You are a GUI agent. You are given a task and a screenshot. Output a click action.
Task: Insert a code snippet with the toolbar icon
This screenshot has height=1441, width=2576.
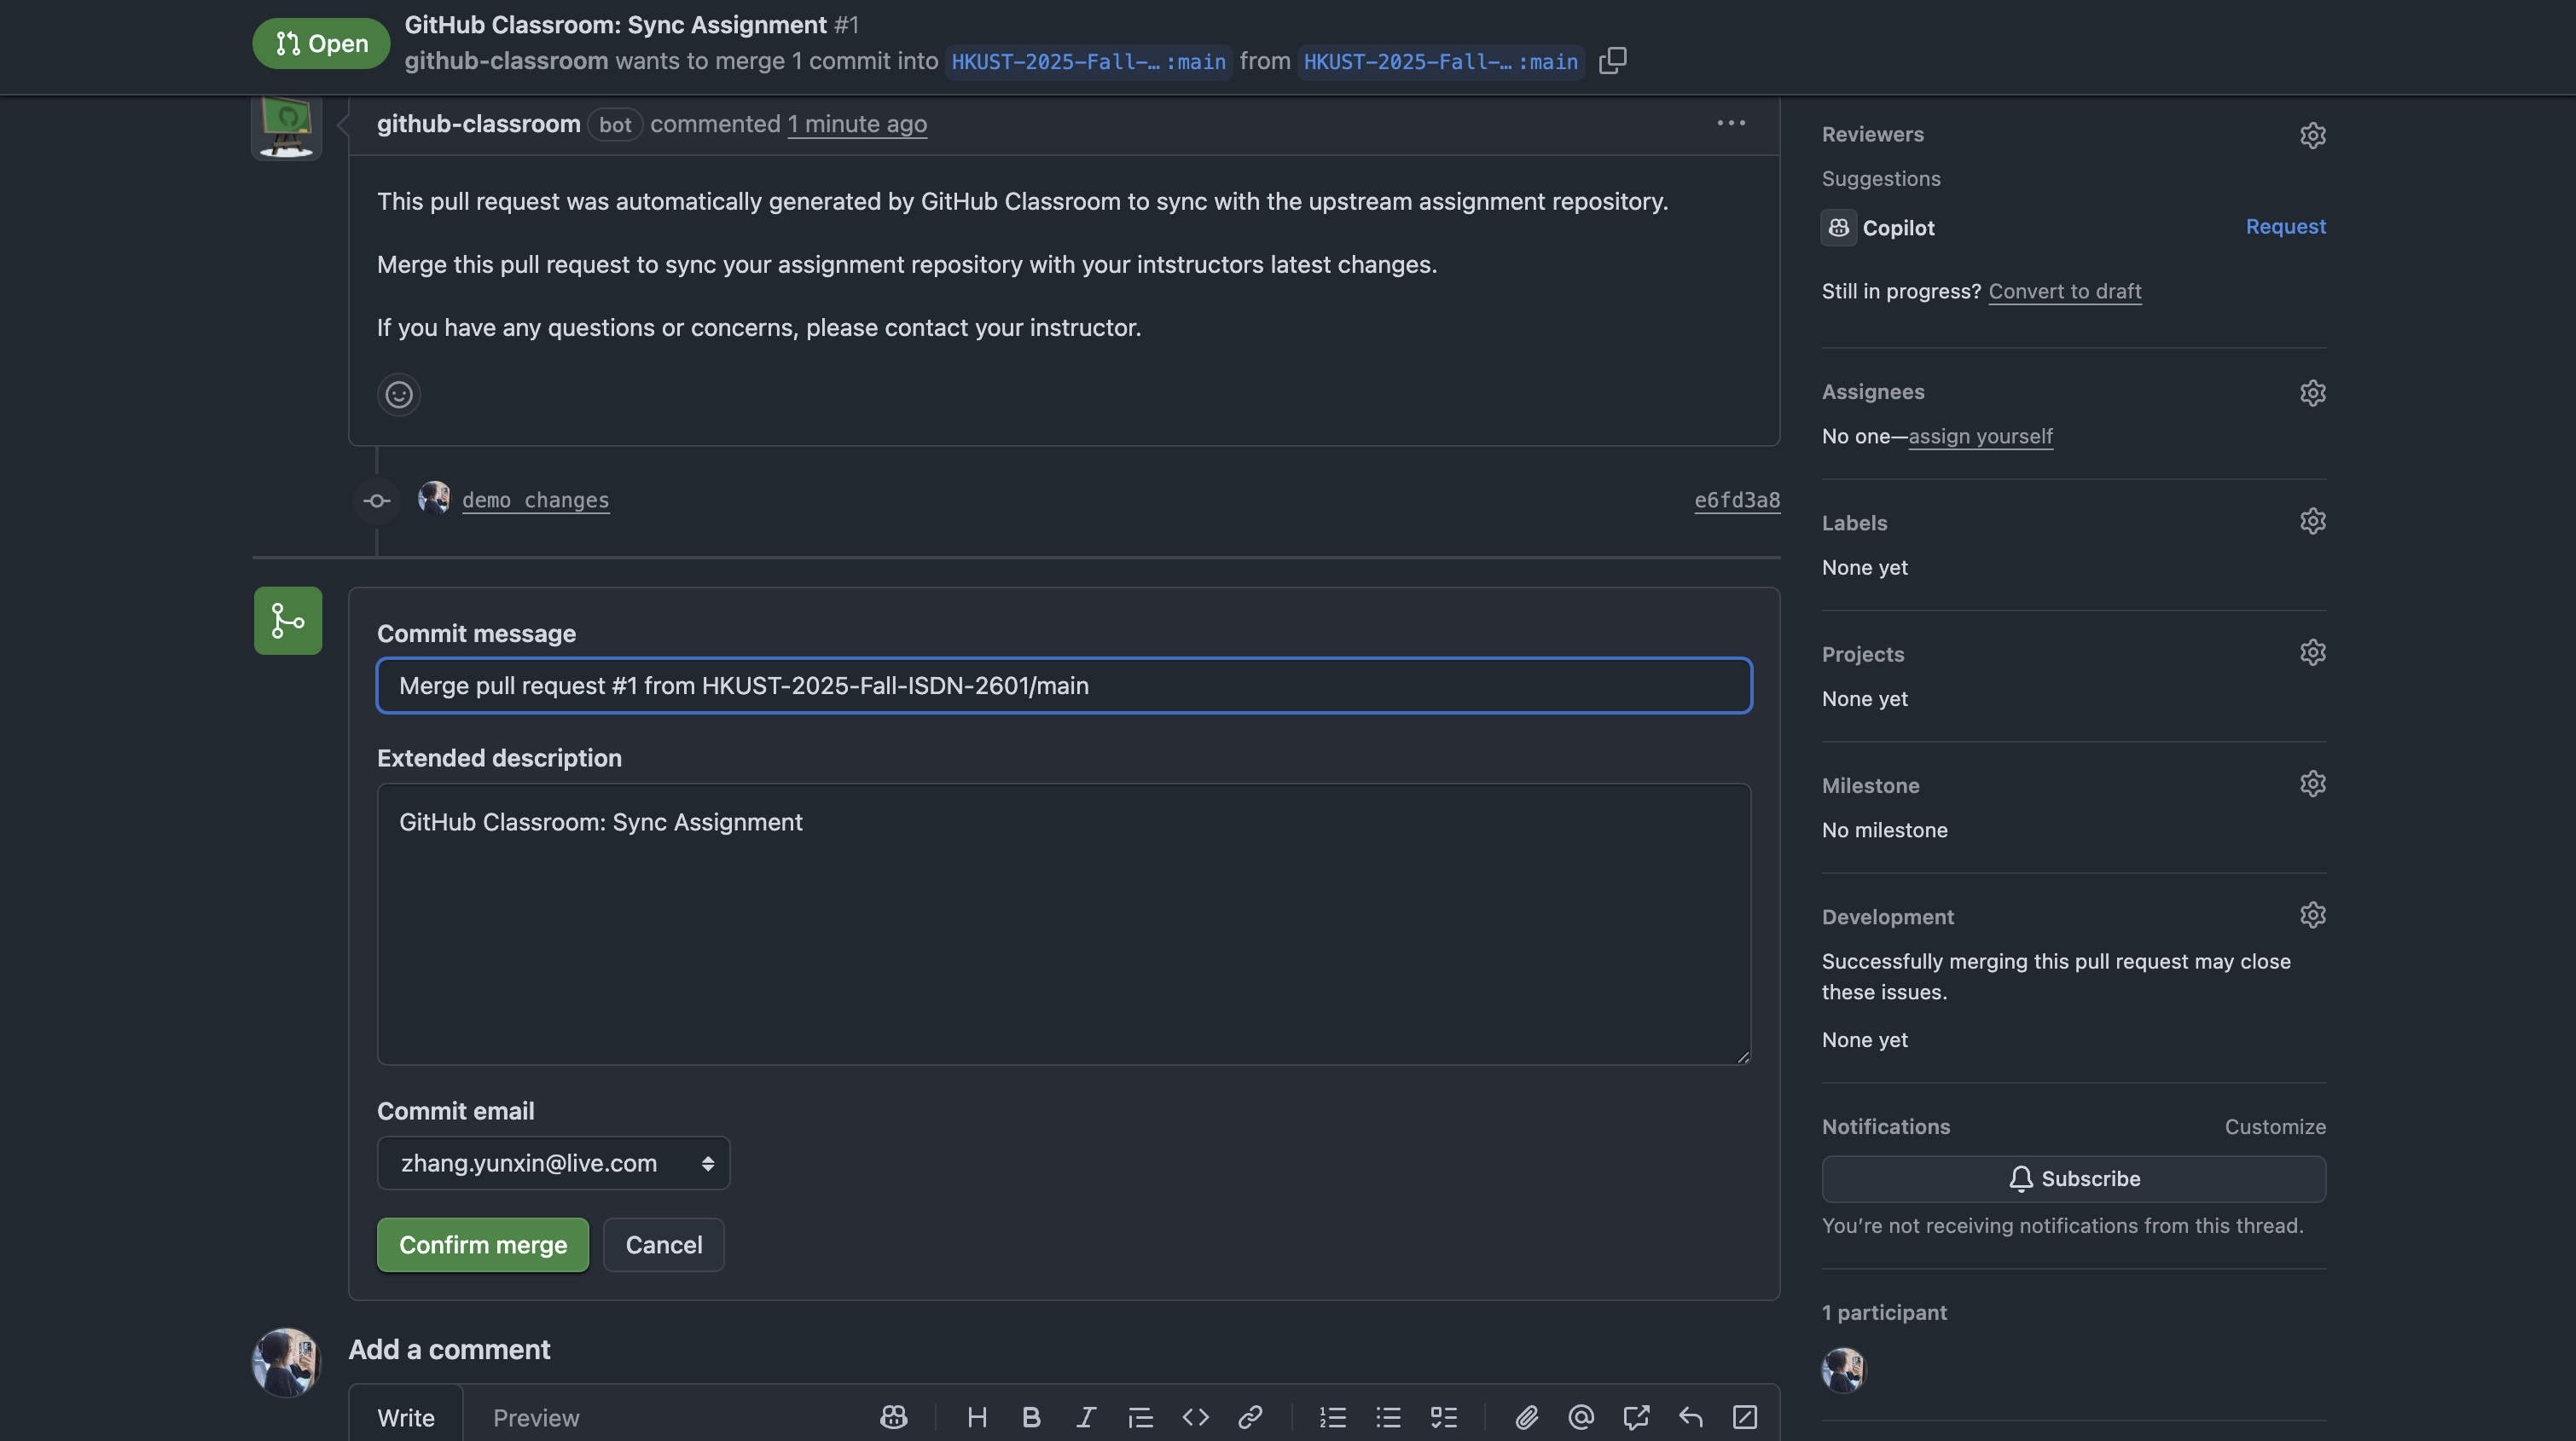coord(1195,1417)
